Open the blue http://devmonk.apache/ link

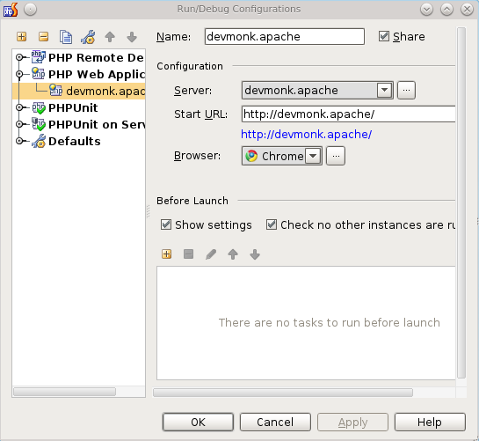pos(307,135)
